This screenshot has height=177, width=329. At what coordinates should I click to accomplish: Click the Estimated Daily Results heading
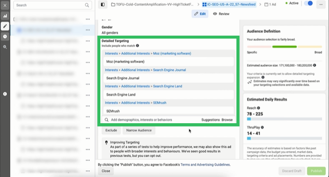point(267,99)
